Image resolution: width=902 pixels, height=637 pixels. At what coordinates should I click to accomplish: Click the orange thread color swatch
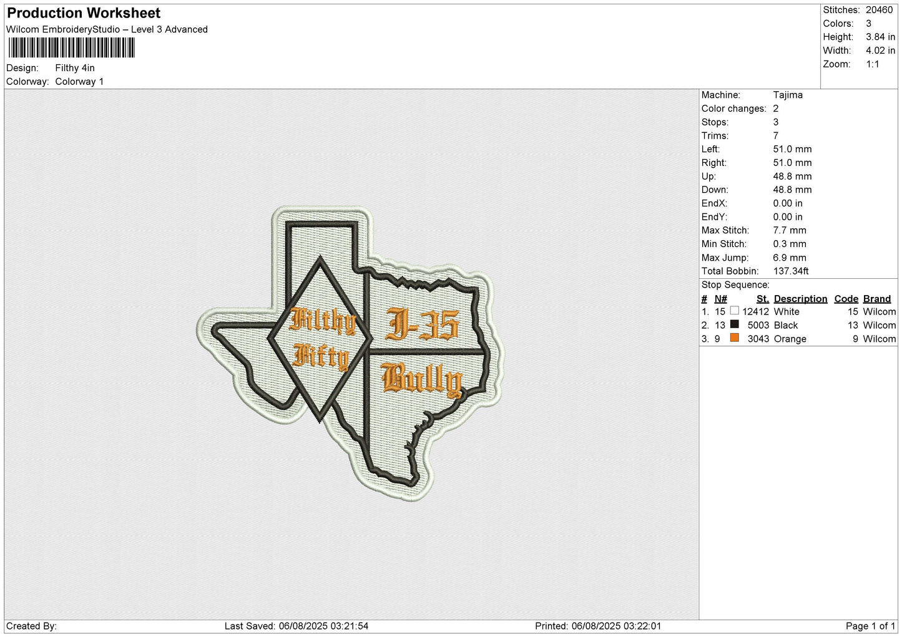[734, 338]
